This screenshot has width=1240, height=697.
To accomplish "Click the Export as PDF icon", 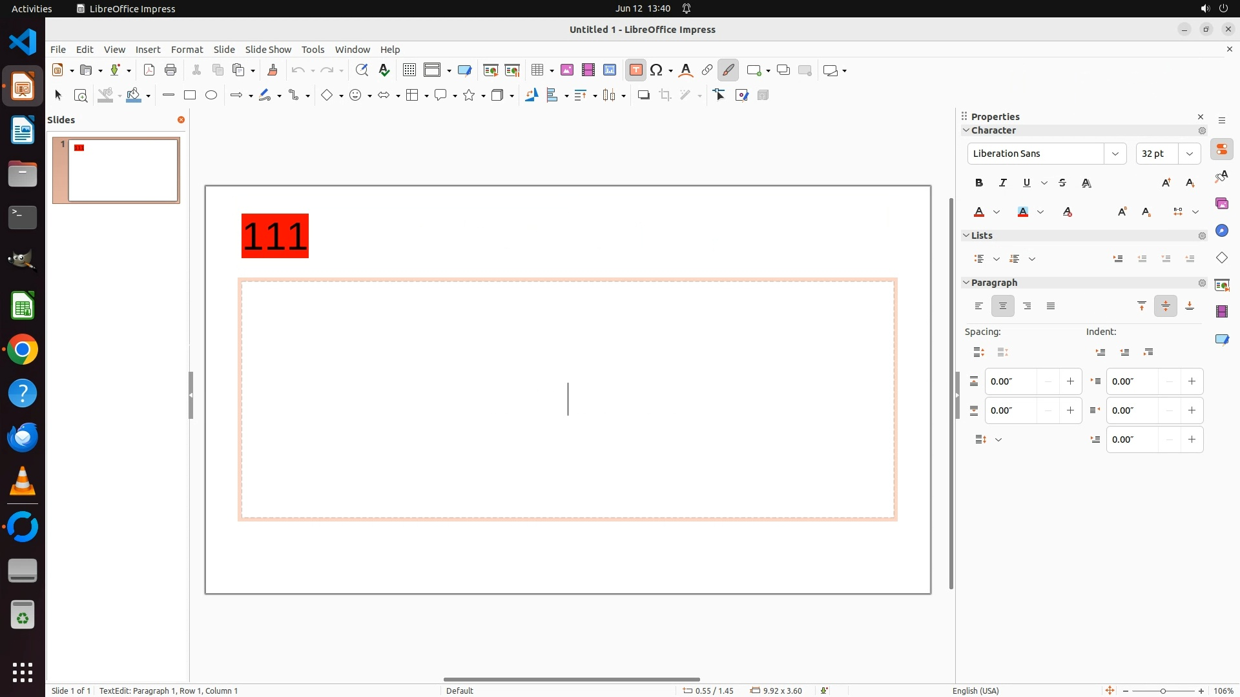I will (149, 70).
